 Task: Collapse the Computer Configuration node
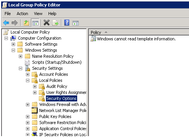(x=6, y=38)
